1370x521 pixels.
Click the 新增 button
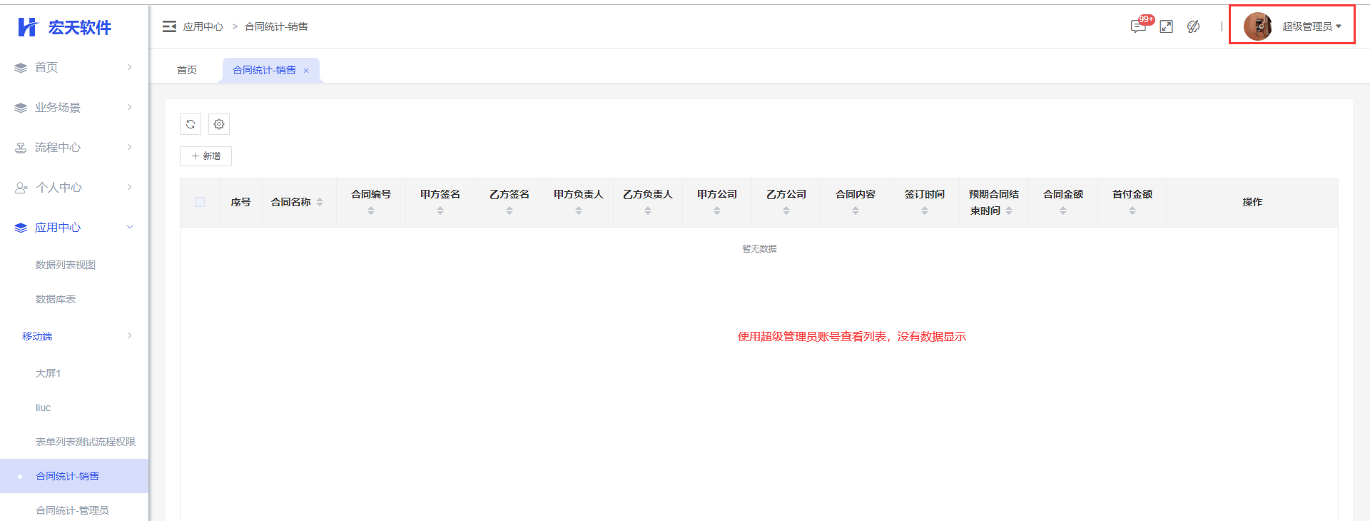pos(205,156)
